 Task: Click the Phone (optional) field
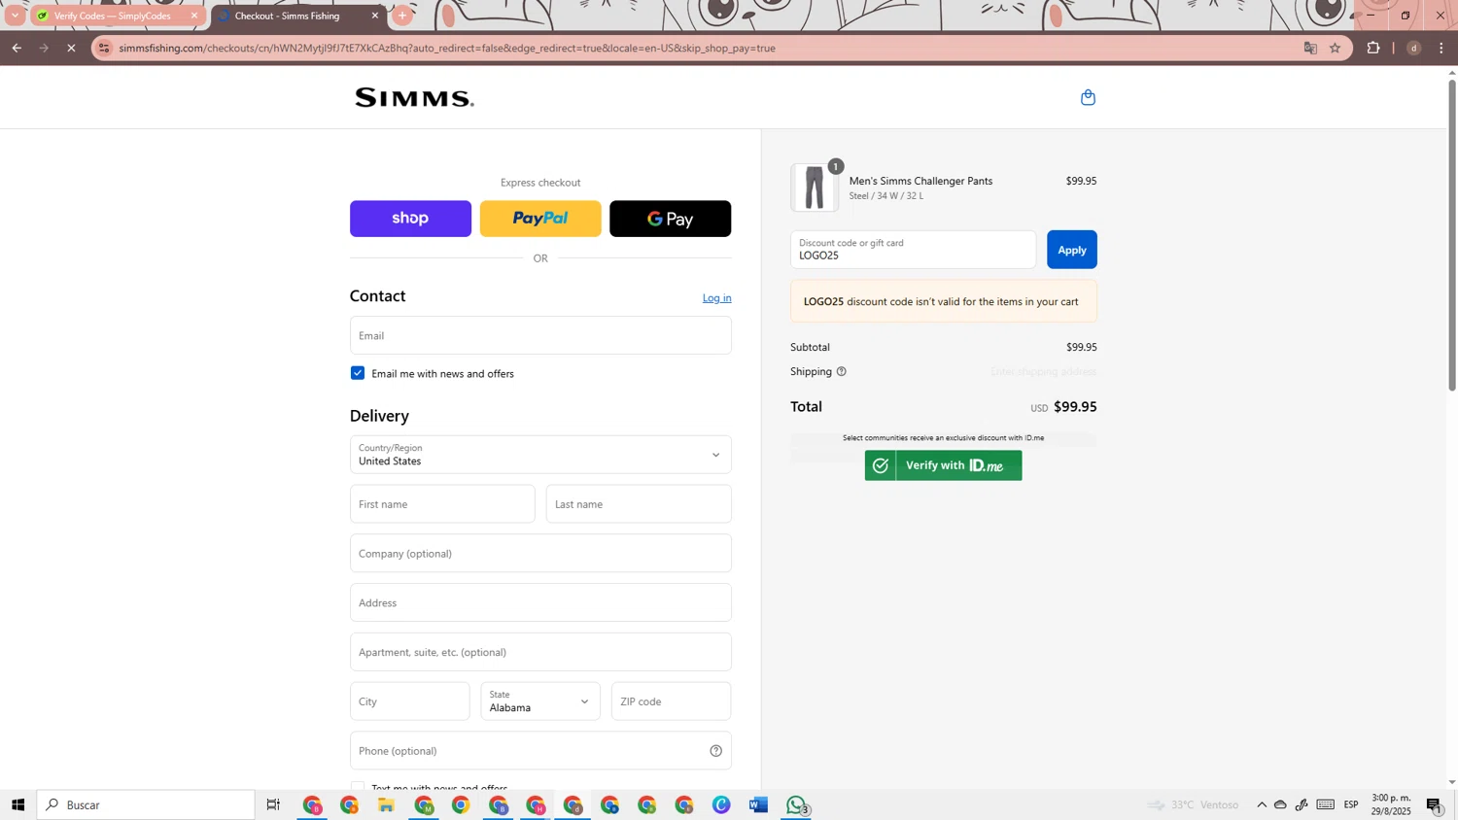[540, 750]
